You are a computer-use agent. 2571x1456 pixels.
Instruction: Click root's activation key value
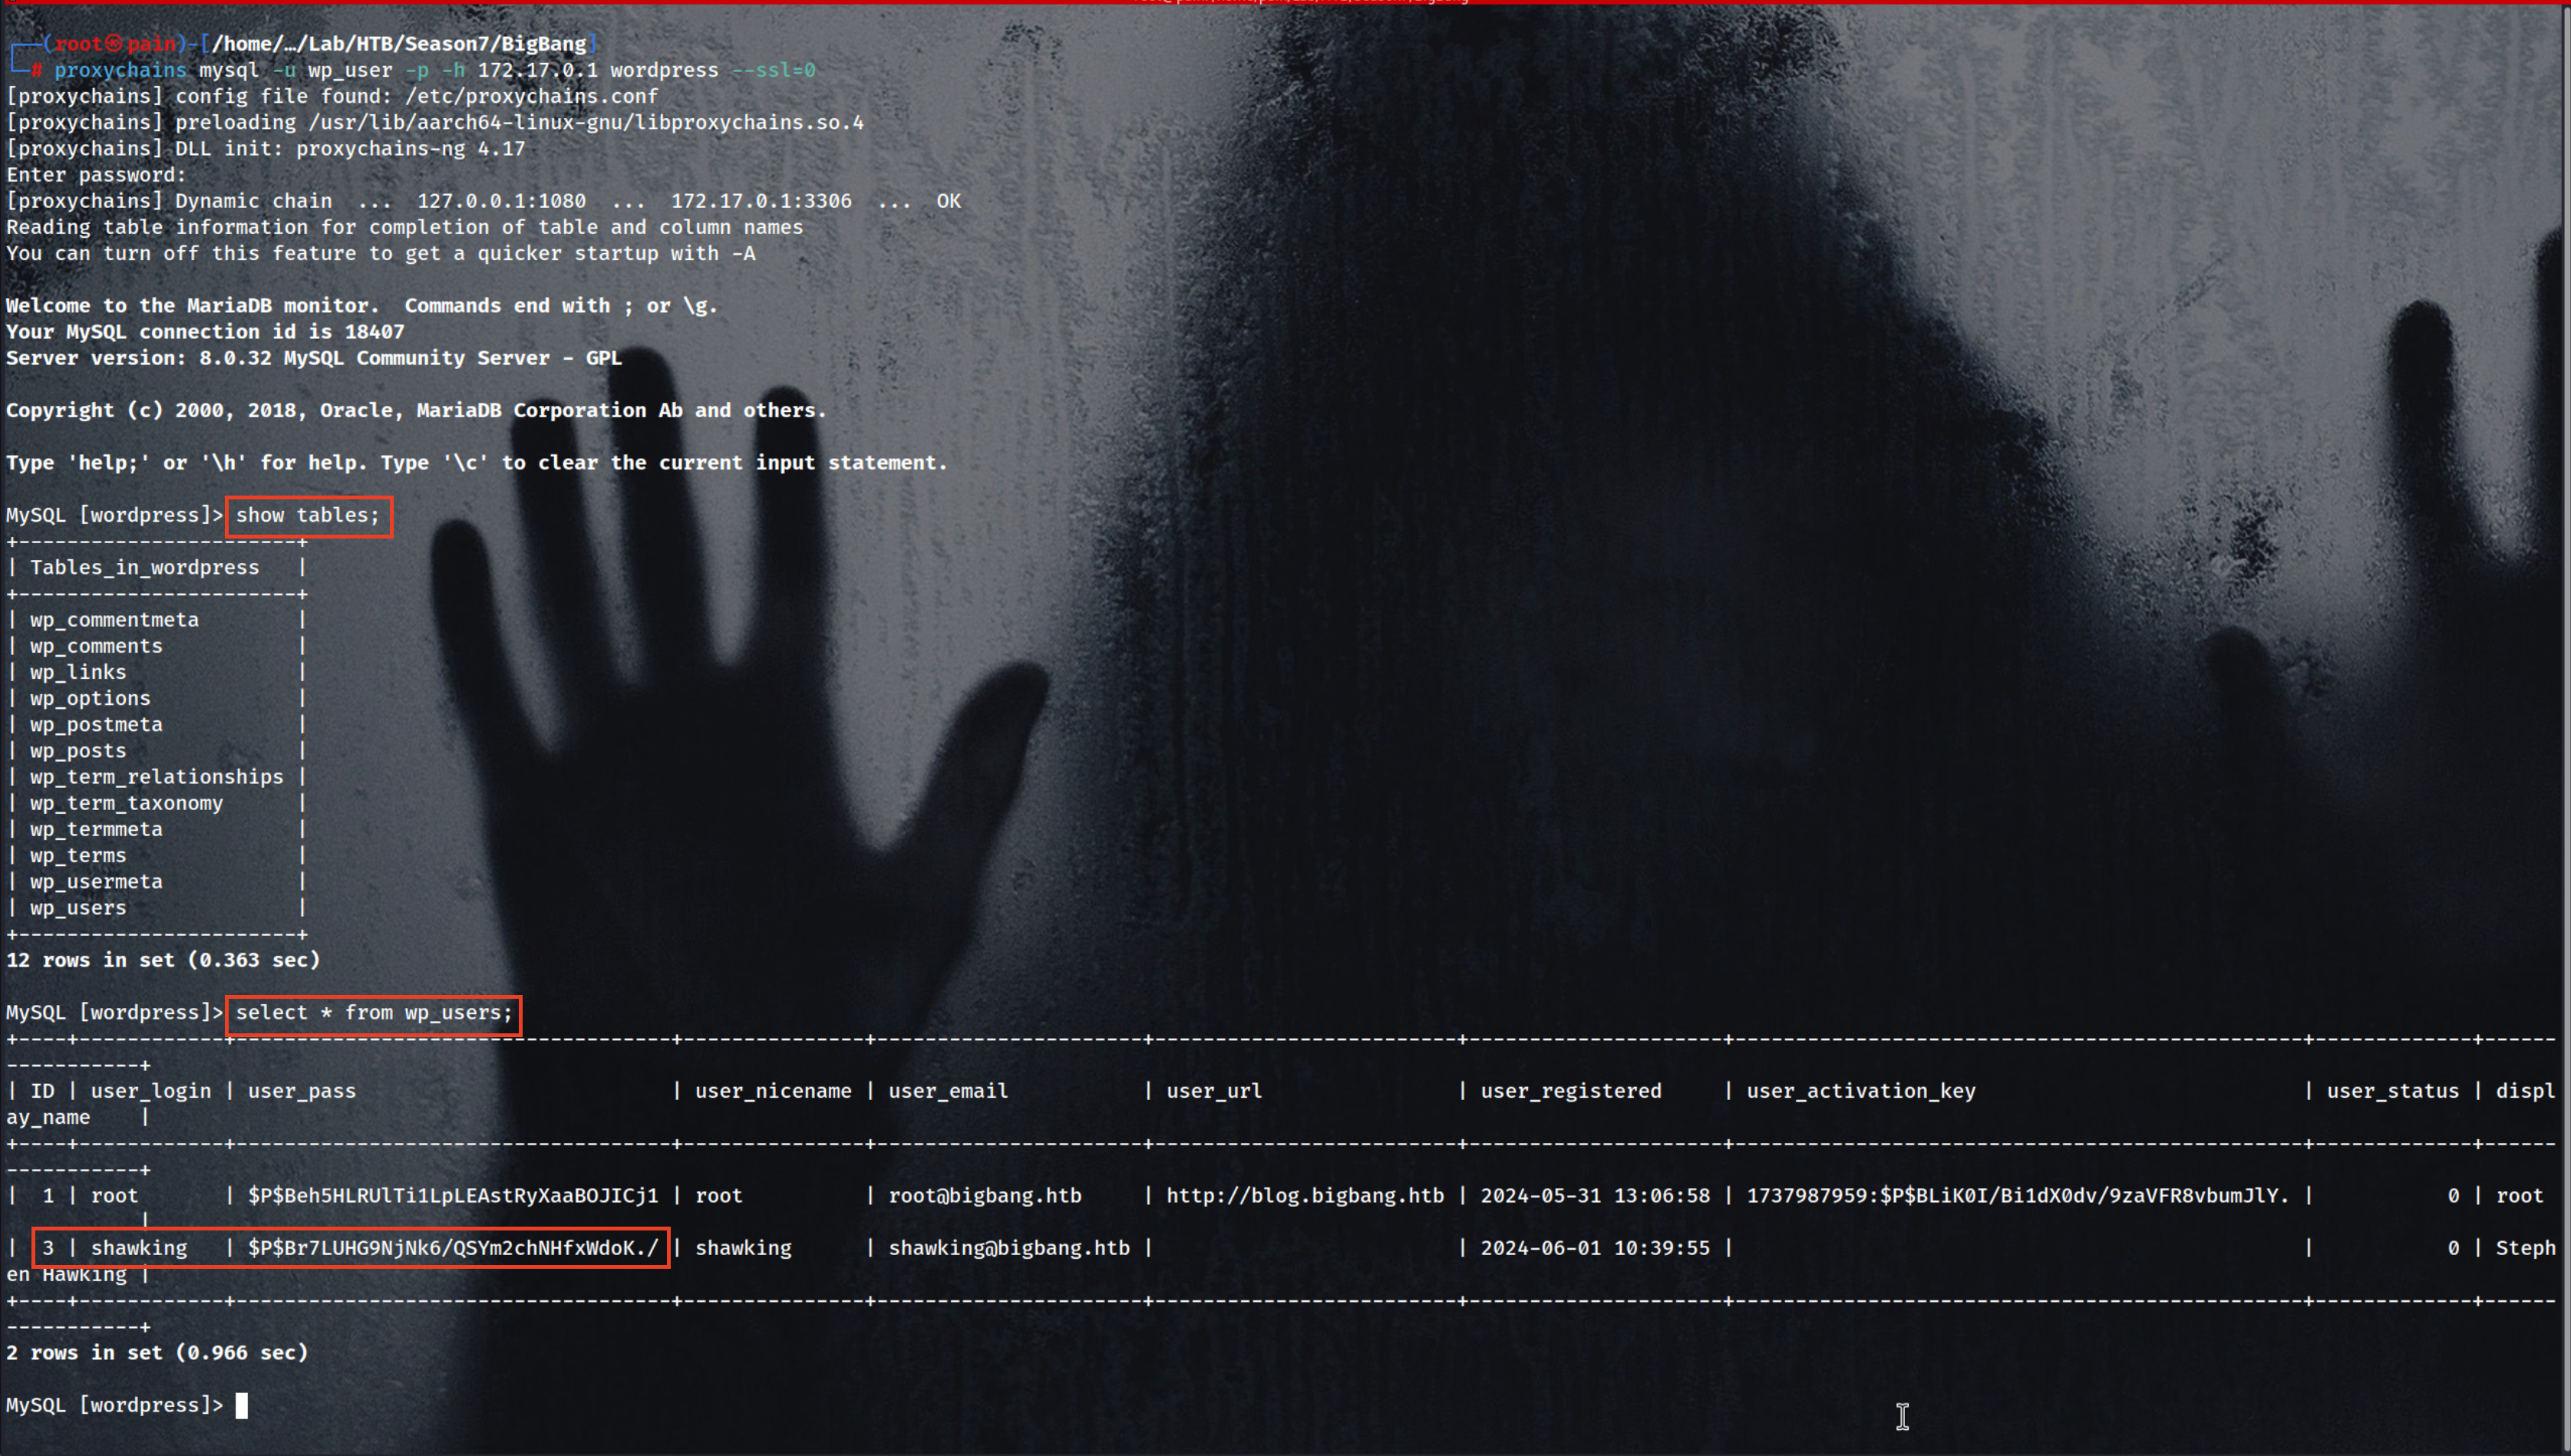(x=2017, y=1196)
